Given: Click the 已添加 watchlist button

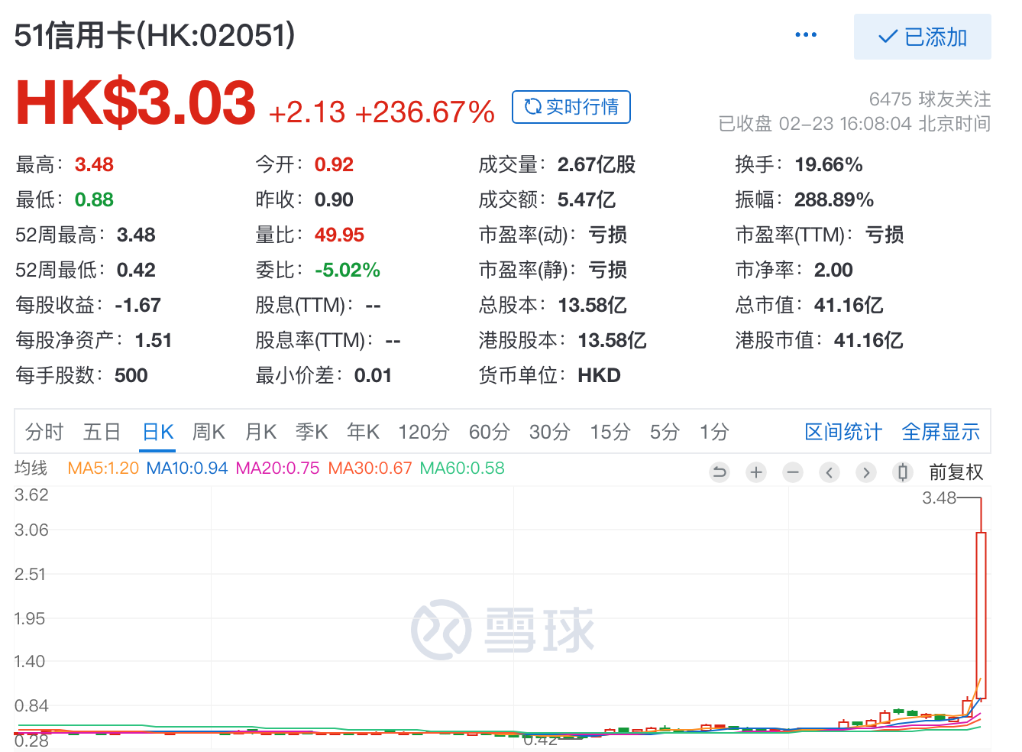Looking at the screenshot, I should (x=923, y=37).
